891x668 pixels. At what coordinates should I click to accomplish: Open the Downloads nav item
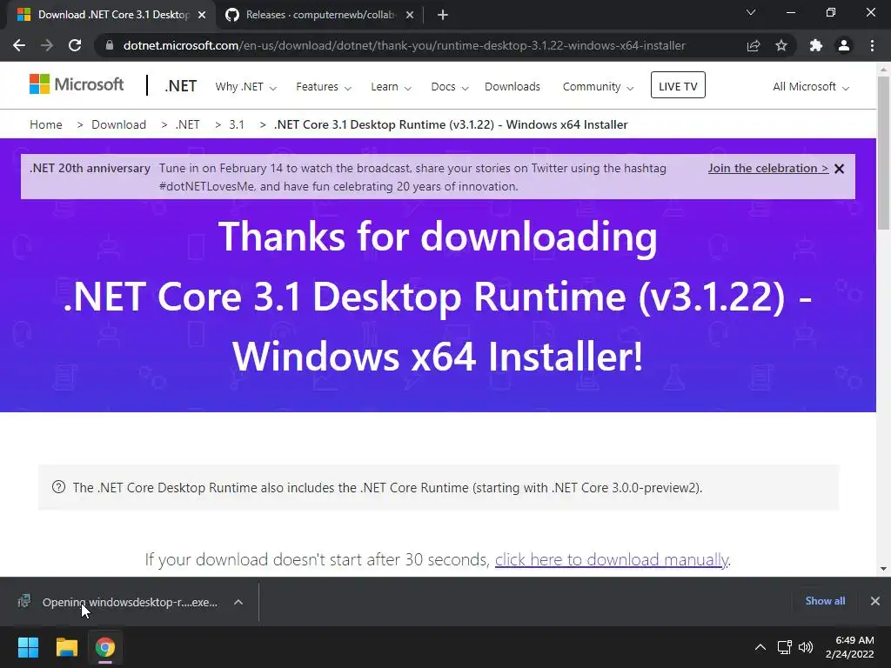click(512, 87)
